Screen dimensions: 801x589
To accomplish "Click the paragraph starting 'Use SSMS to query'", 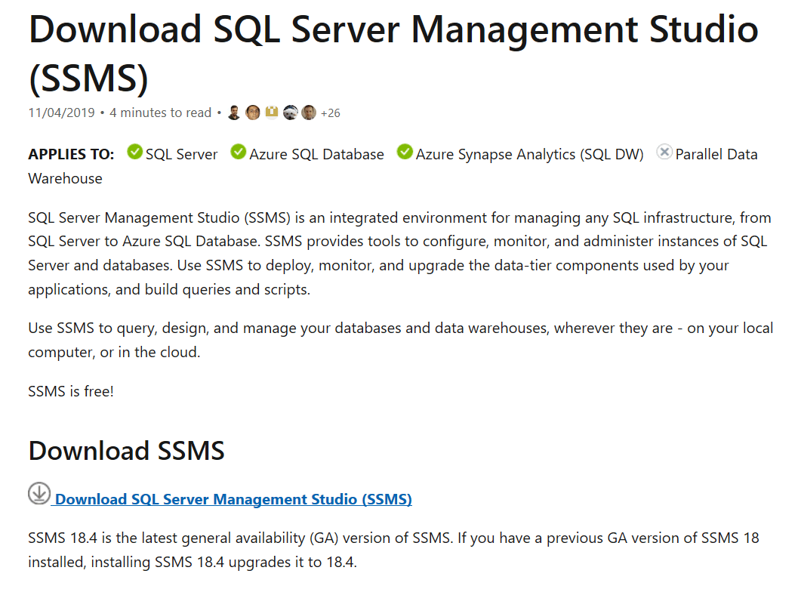I will click(x=400, y=341).
